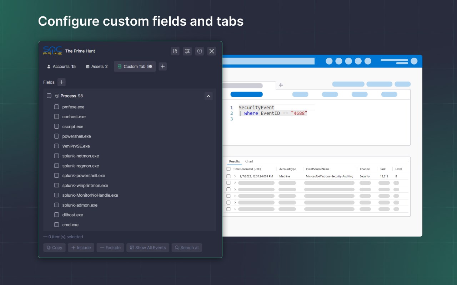Image resolution: width=457 pixels, height=285 pixels.
Task: Select the splunk-admon.exe checkbox
Action: 56,205
